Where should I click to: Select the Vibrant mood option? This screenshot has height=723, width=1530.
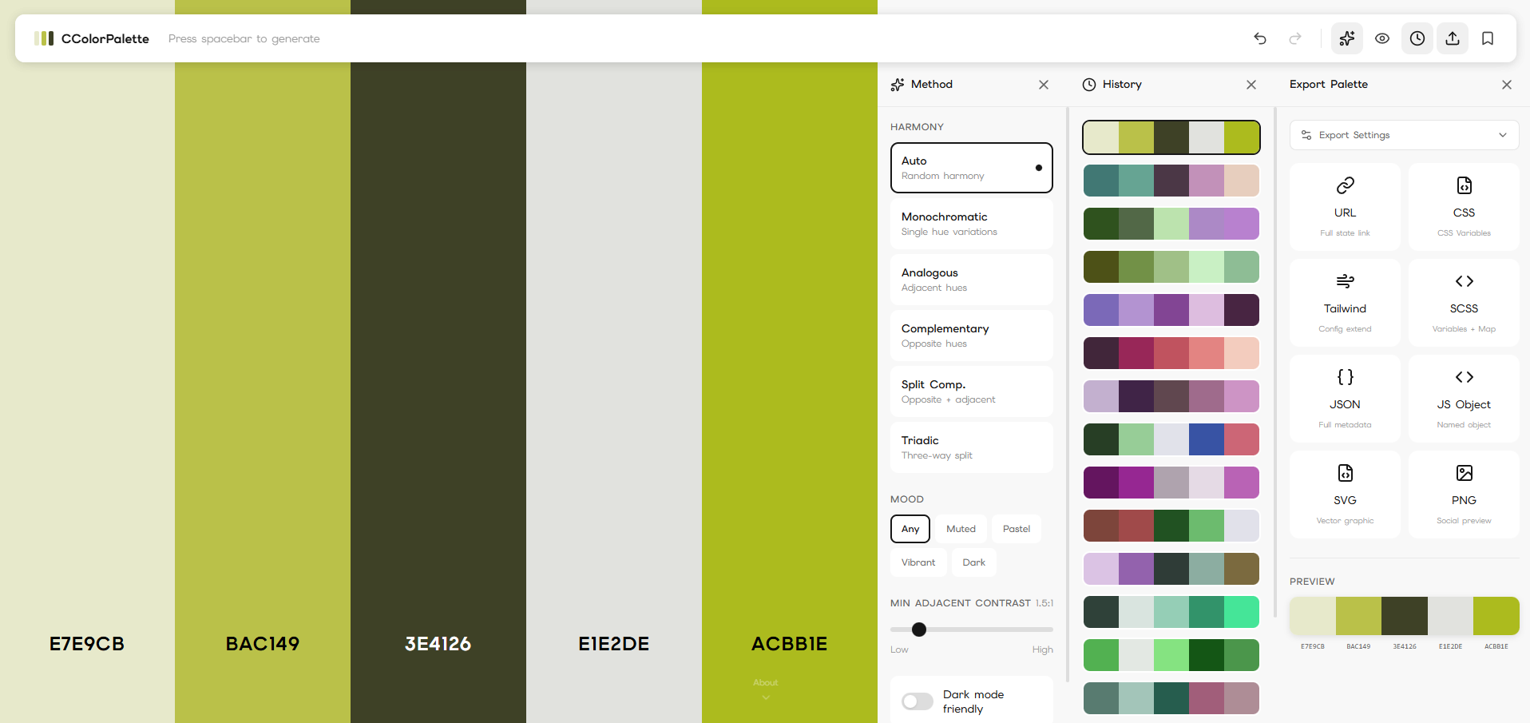(918, 562)
